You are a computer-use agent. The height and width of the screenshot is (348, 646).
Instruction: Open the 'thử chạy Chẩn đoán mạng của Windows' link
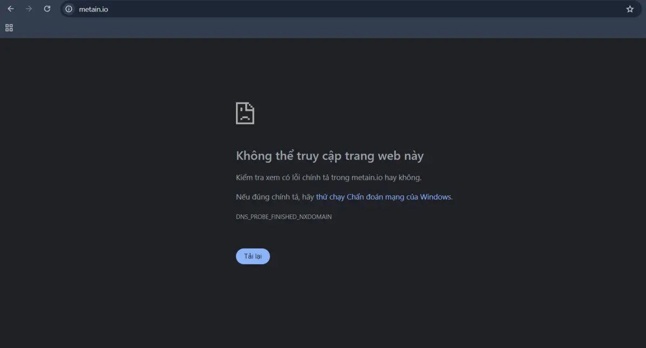tap(384, 197)
